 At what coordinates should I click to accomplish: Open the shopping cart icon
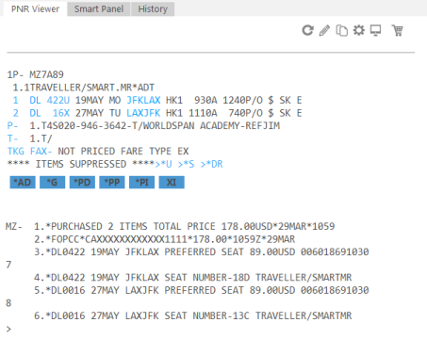(398, 30)
